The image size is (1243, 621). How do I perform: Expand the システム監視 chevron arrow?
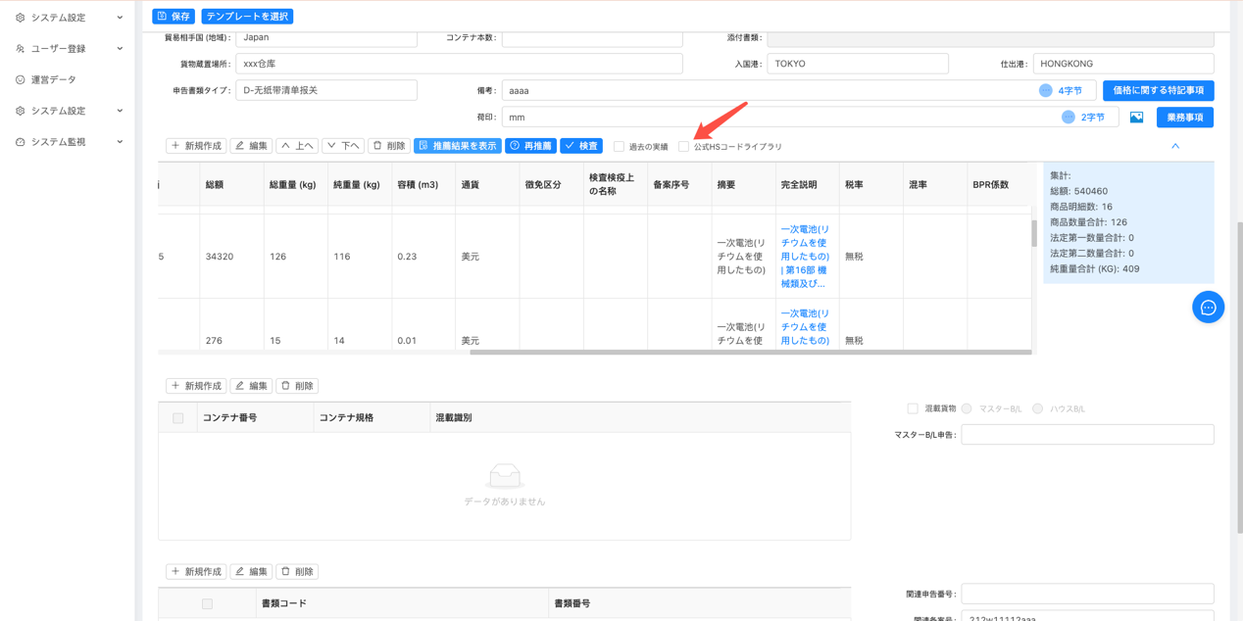120,142
